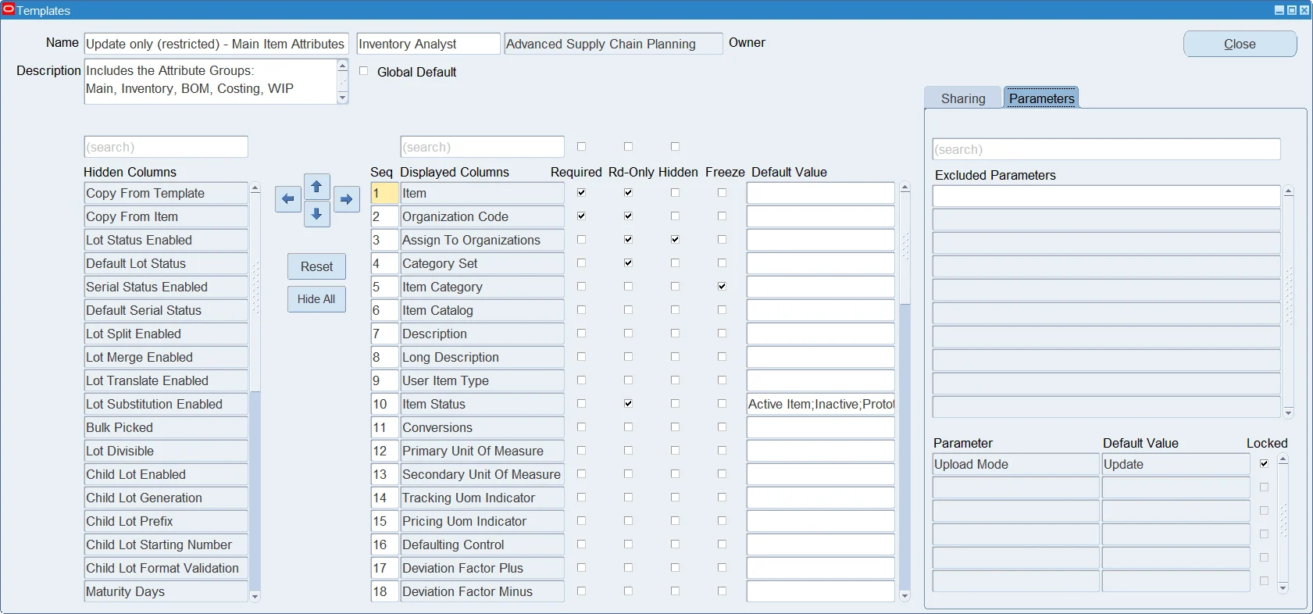Uncheck Rd-Only for Item Status row
The image size is (1313, 614).
click(x=628, y=404)
